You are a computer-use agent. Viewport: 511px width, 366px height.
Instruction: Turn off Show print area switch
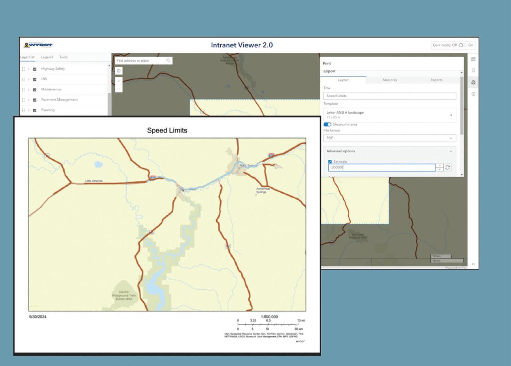[x=327, y=125]
